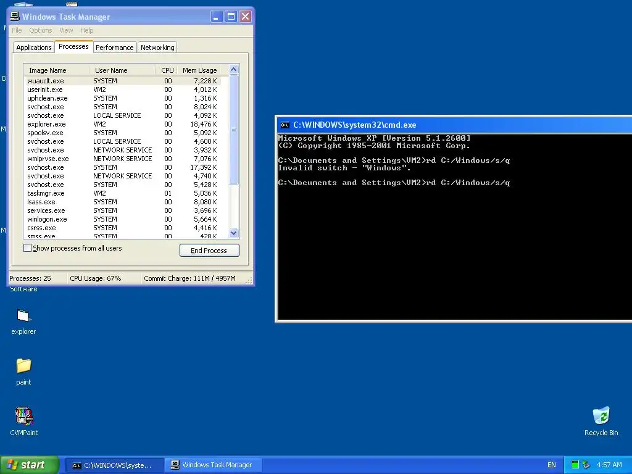Open the Options menu in Task Manager
Image resolution: width=632 pixels, height=474 pixels.
[40, 30]
